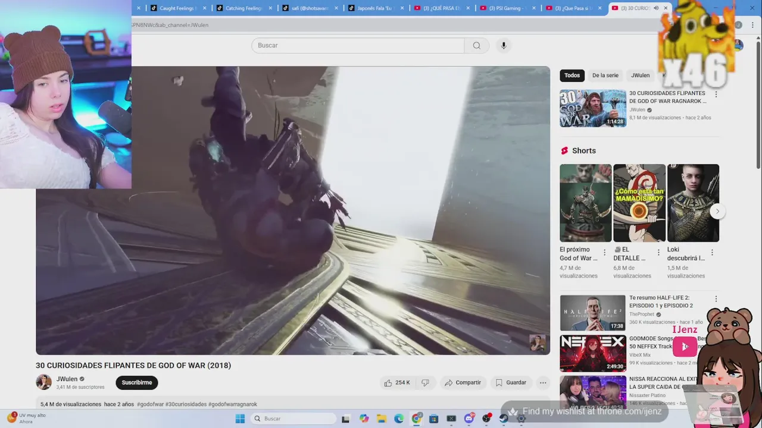This screenshot has height=428, width=762.
Task: Close the Caught Feelings tab
Action: click(205, 8)
